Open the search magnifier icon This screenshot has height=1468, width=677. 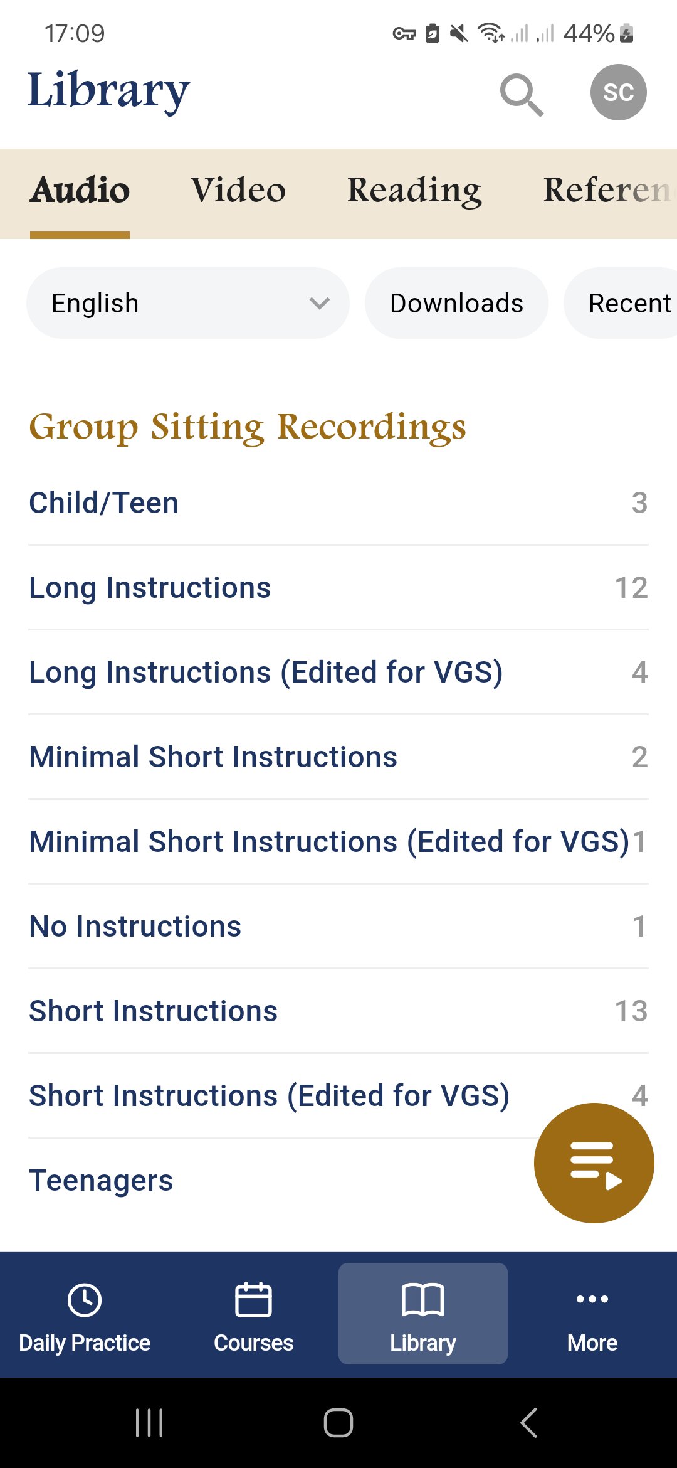[x=522, y=95]
